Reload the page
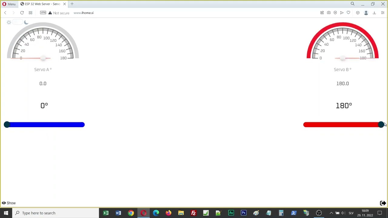This screenshot has width=388, height=218. 22,13
